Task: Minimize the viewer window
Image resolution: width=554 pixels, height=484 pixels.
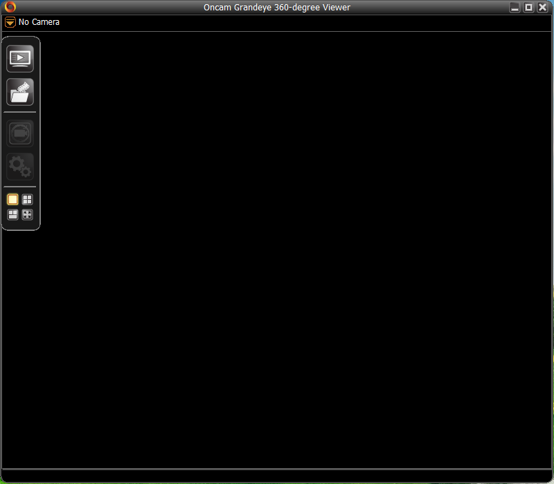Action: (x=515, y=7)
